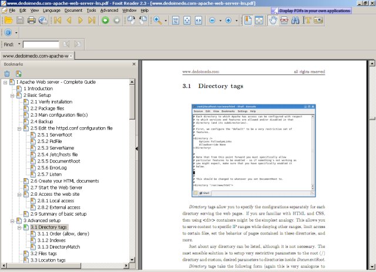Choose the Fit Page view
The image size is (376, 272).
click(x=187, y=21)
